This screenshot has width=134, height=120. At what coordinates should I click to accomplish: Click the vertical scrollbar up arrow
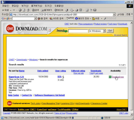click(131, 23)
